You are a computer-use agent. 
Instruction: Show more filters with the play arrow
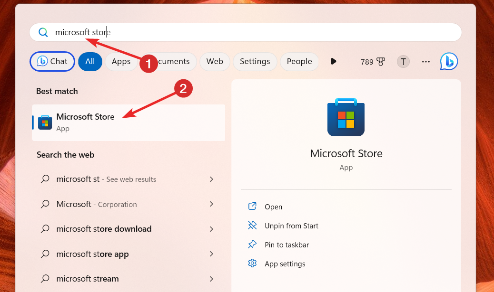tap(333, 61)
